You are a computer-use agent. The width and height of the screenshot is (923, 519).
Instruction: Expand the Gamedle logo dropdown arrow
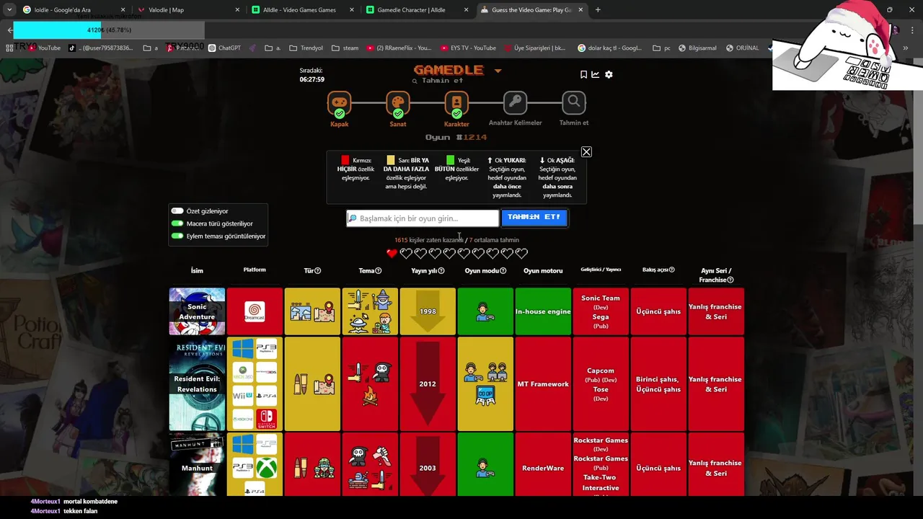tap(498, 71)
